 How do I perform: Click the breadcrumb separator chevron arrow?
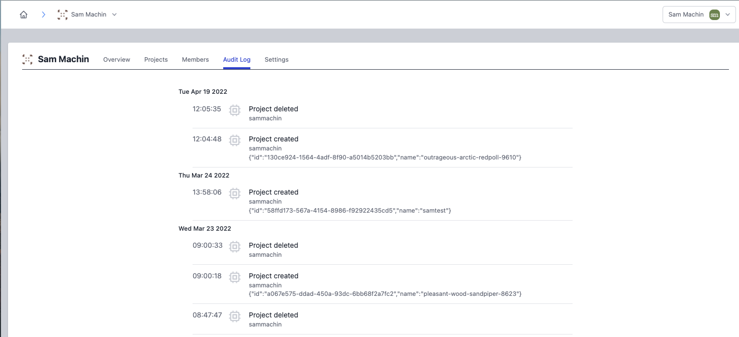(44, 15)
